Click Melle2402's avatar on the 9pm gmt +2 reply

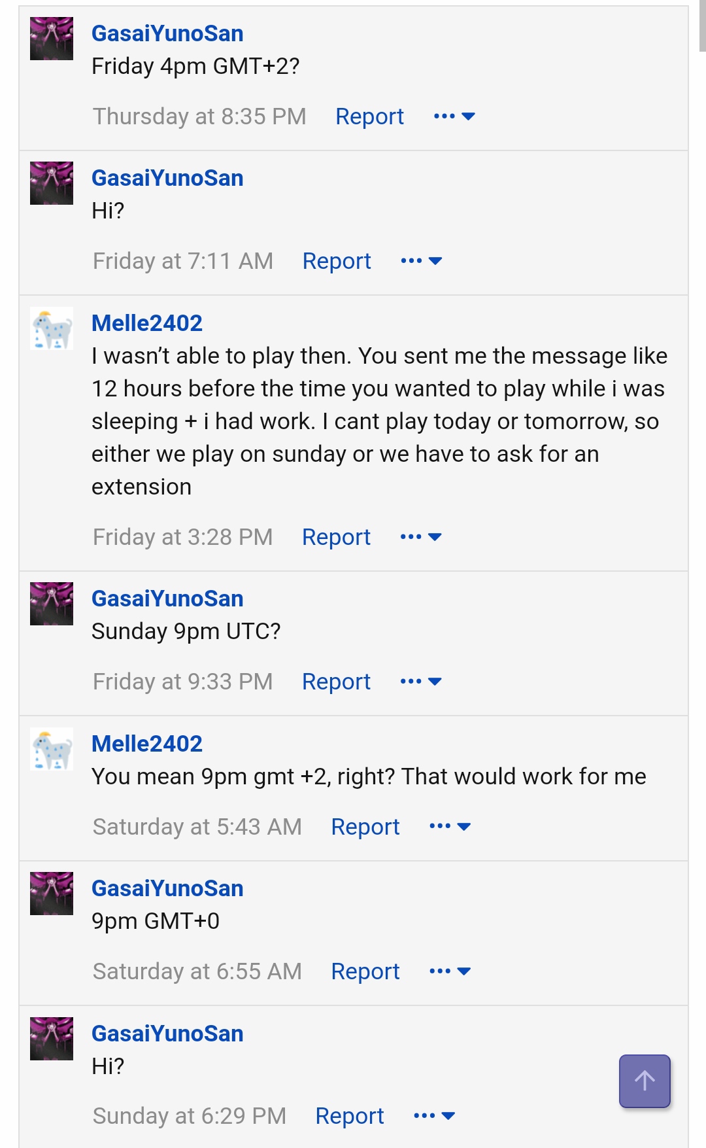pos(52,749)
